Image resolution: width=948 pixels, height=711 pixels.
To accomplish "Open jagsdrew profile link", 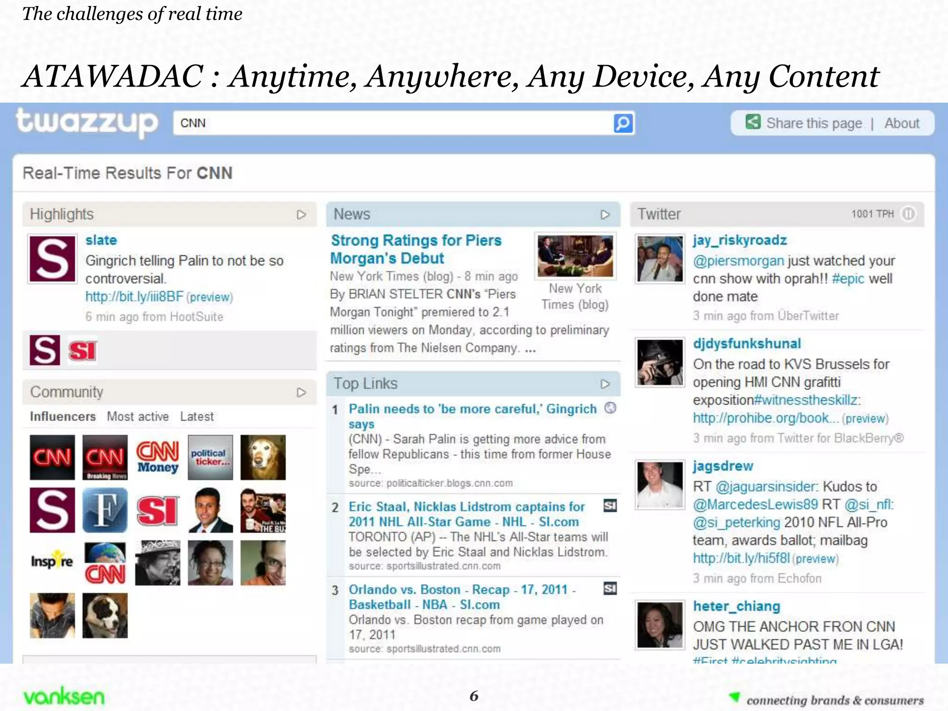I will [x=723, y=466].
